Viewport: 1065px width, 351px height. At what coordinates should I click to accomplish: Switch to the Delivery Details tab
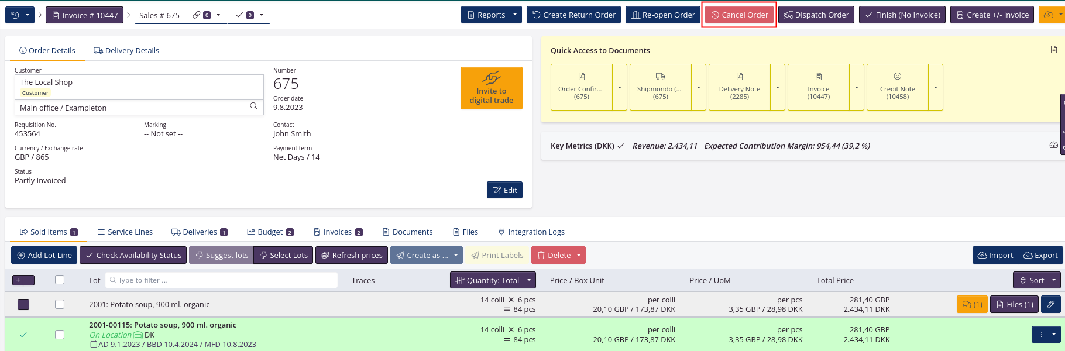pos(126,51)
